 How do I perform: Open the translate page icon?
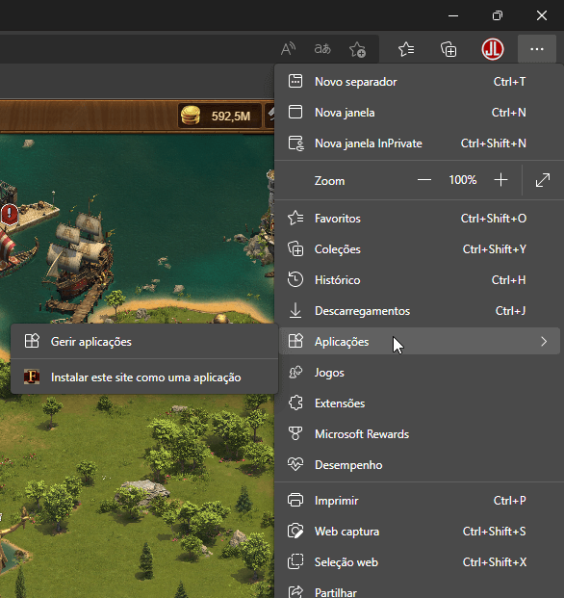click(x=322, y=49)
